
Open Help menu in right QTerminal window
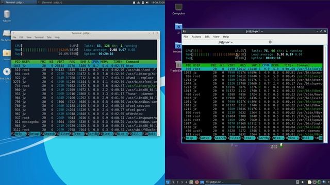226,36
